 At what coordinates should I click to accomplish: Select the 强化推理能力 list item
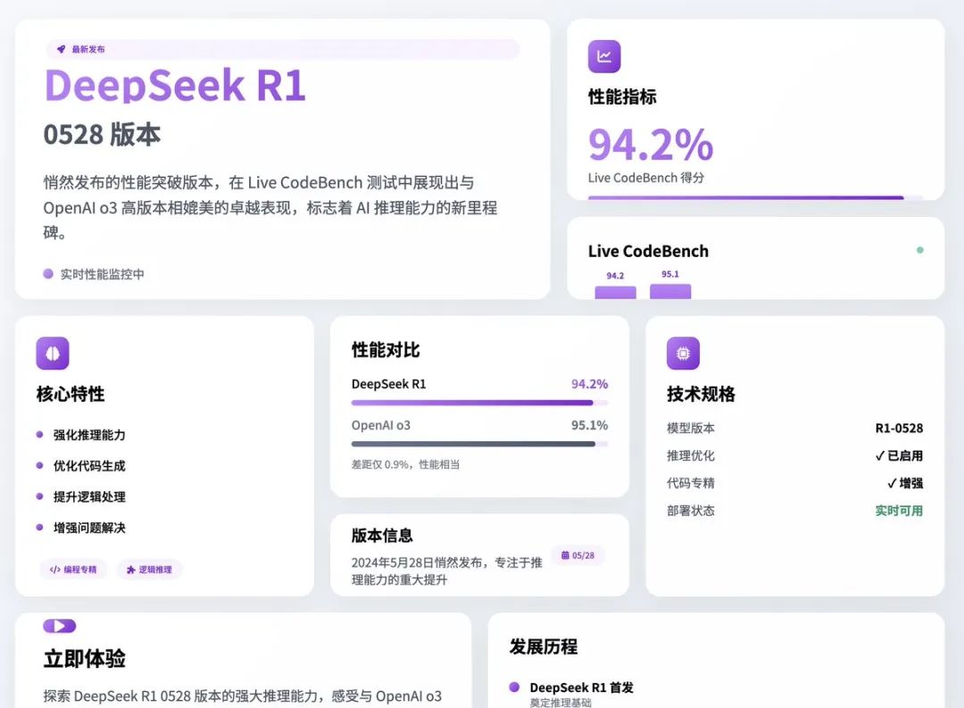tap(89, 435)
